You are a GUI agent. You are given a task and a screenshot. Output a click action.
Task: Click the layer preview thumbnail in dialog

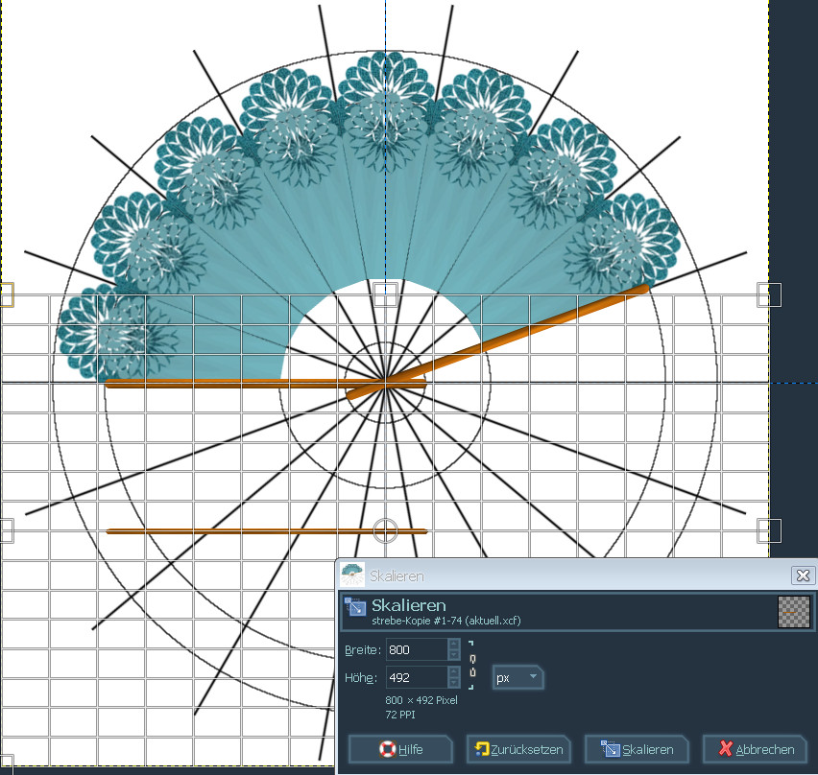click(793, 612)
